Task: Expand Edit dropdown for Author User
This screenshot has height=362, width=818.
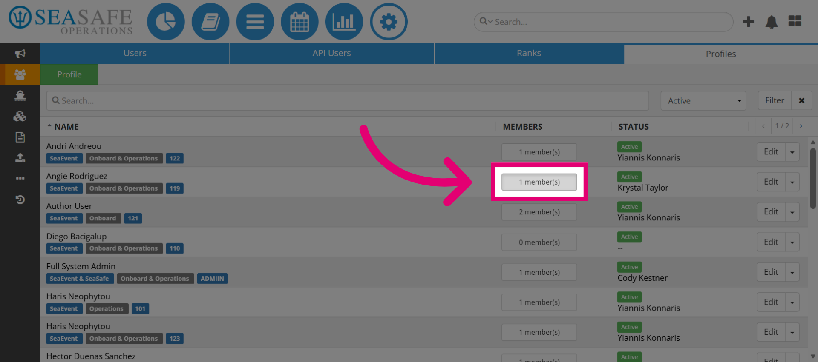Action: [792, 212]
